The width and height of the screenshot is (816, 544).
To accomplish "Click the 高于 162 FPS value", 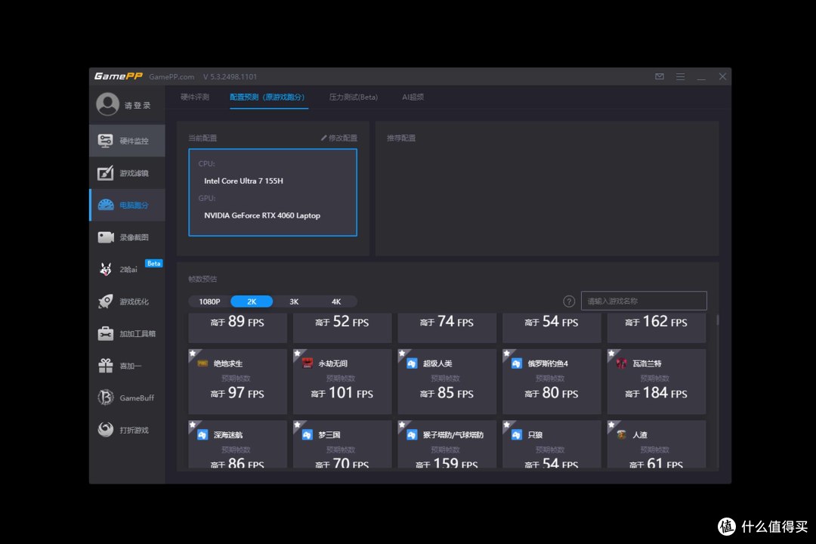I will coord(656,321).
